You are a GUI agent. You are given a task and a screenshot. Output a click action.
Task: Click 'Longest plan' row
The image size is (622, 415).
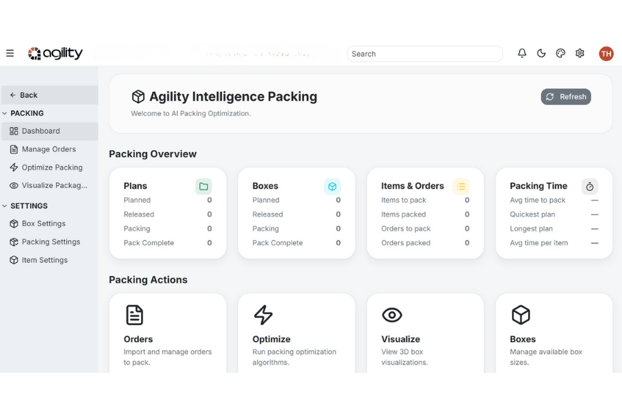pos(554,229)
